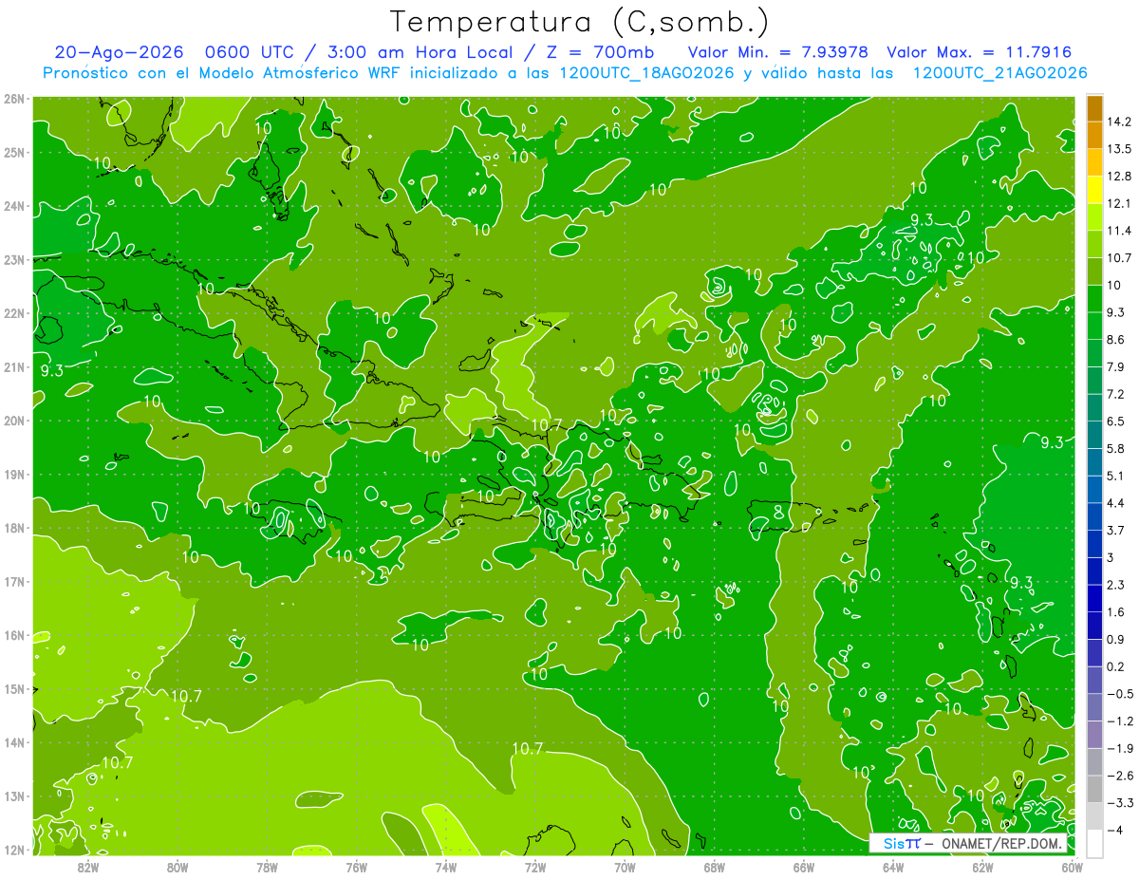Click the "12N" latitude label
This screenshot has width=1139, height=880.
click(x=14, y=850)
